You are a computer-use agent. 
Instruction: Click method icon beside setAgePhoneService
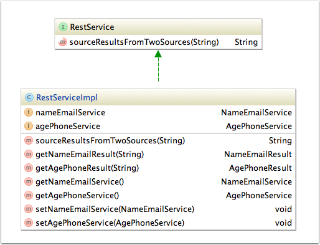point(29,223)
